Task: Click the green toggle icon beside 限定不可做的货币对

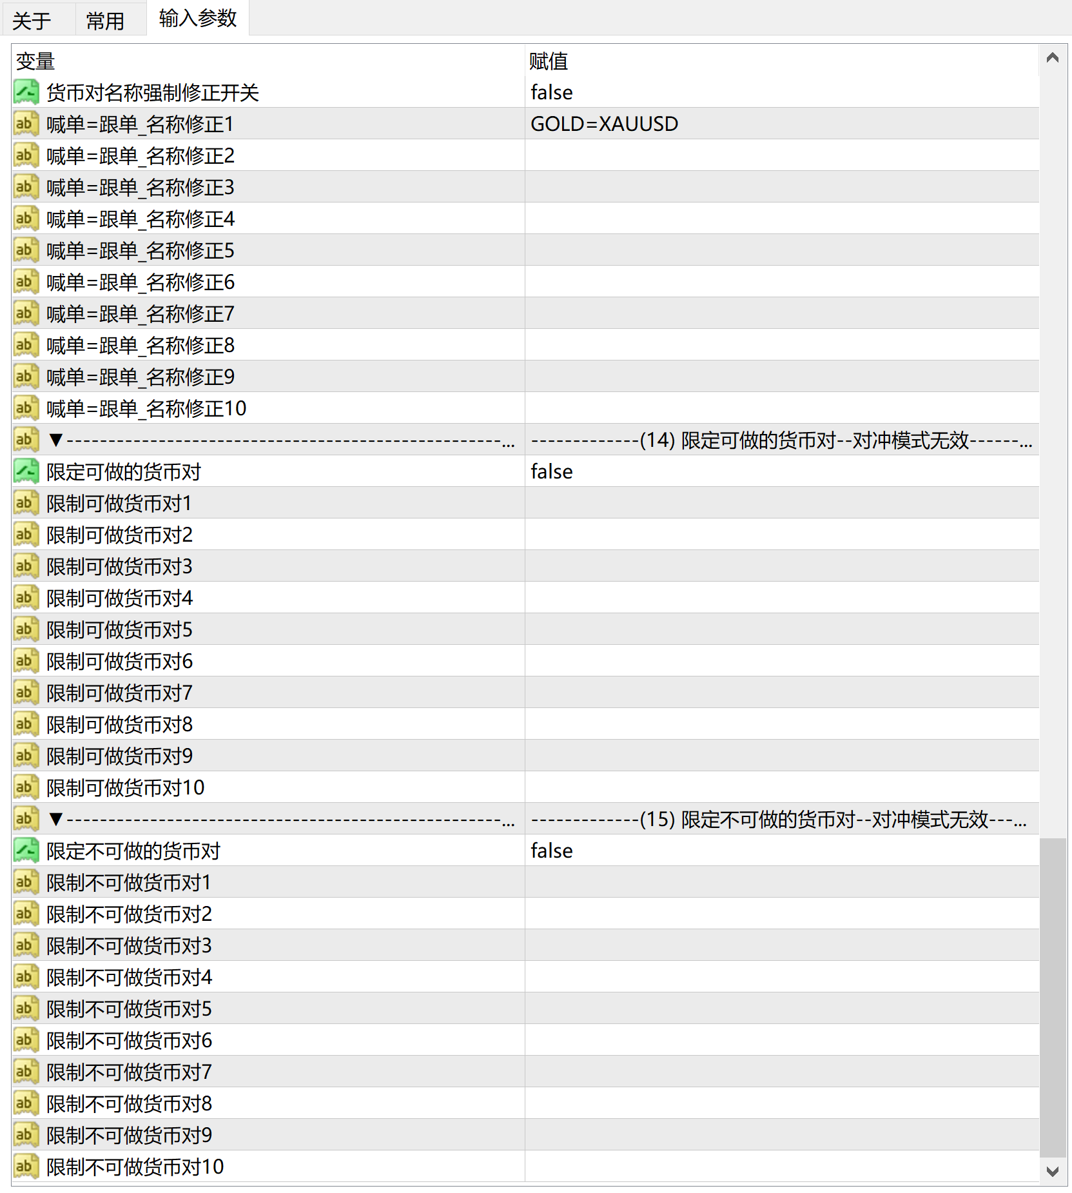Action: pos(25,851)
